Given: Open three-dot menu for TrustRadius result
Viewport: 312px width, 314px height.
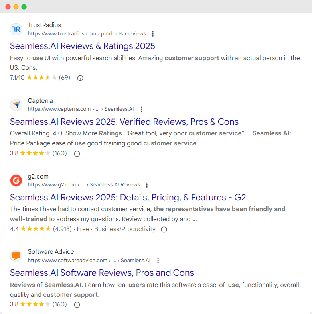Looking at the screenshot, I should (x=153, y=34).
